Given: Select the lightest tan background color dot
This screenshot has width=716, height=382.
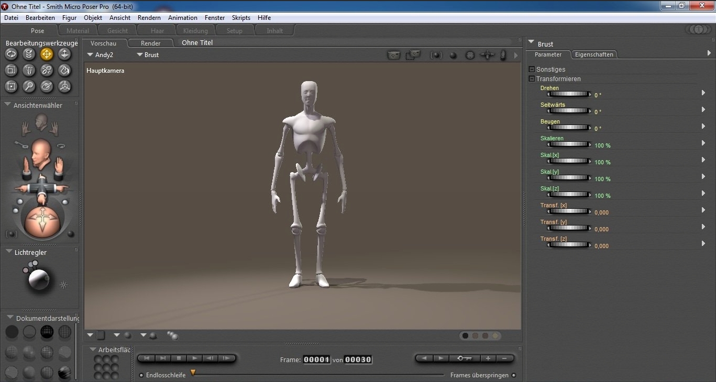Looking at the screenshot, I should (495, 335).
